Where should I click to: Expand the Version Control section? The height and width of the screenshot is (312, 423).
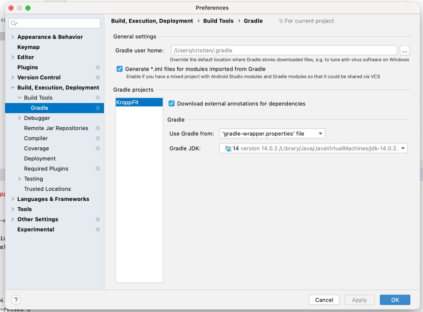coord(13,78)
